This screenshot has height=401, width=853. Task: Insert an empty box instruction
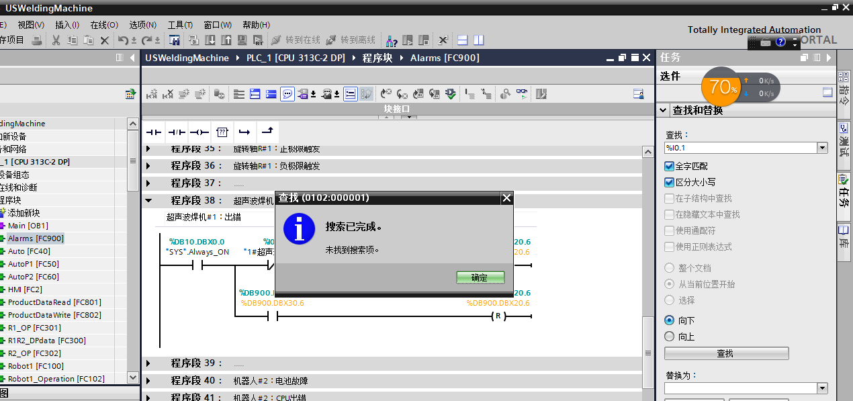click(222, 132)
